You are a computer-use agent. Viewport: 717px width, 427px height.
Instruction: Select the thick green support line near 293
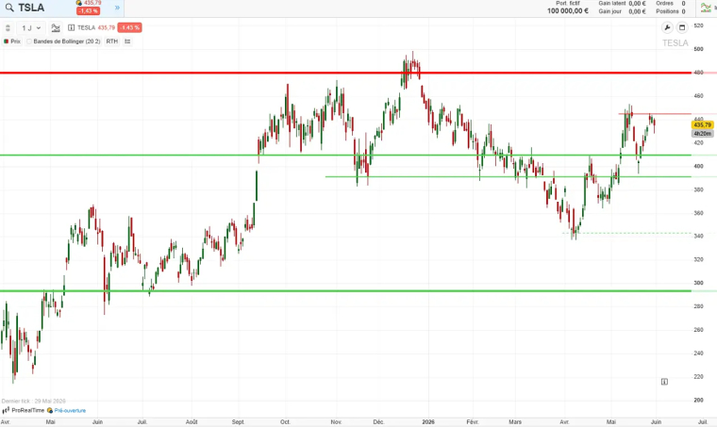tap(345, 291)
